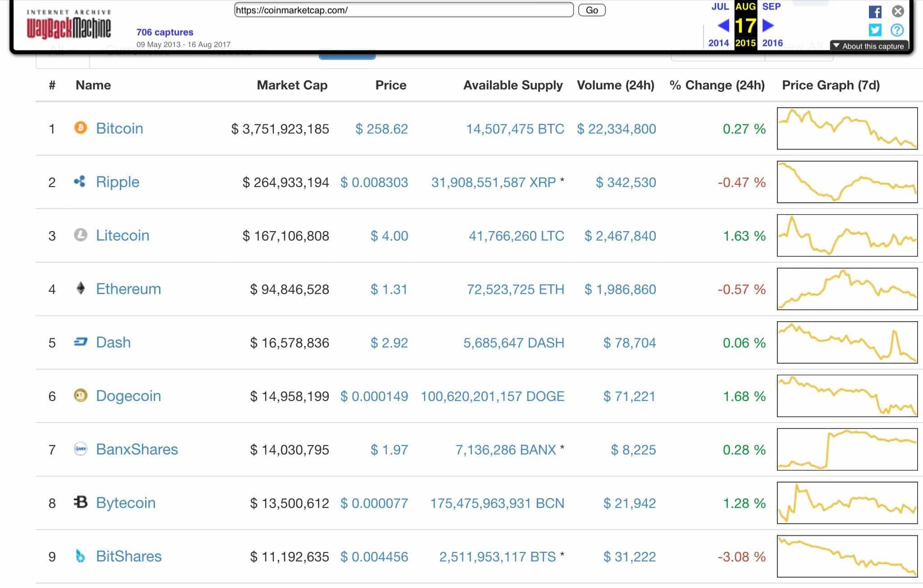Viewport: 923px width, 588px height.
Task: Open Ripple 7d price graph
Action: tap(847, 182)
